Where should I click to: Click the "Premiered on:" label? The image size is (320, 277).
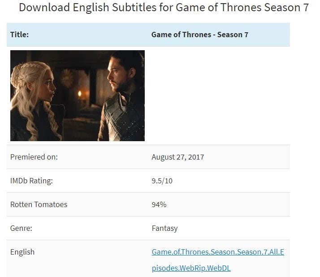[x=34, y=157]
